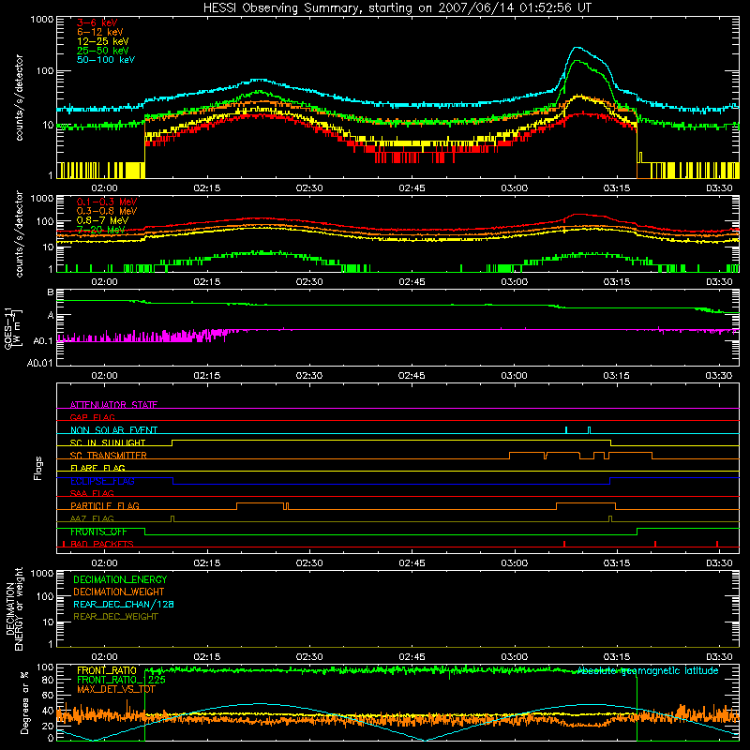750x750 pixels.
Task: Click the GAP_FLAG label
Action: click(x=92, y=417)
